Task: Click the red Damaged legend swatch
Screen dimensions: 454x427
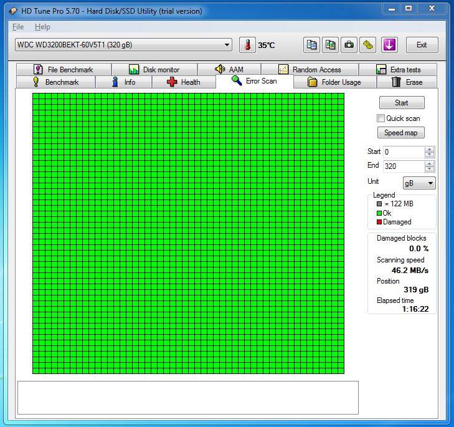Action: (379, 222)
